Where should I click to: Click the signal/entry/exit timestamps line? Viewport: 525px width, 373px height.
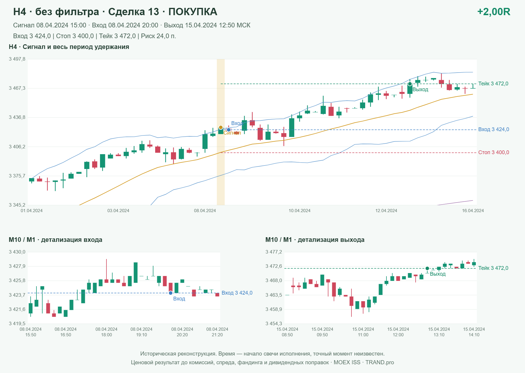click(132, 25)
